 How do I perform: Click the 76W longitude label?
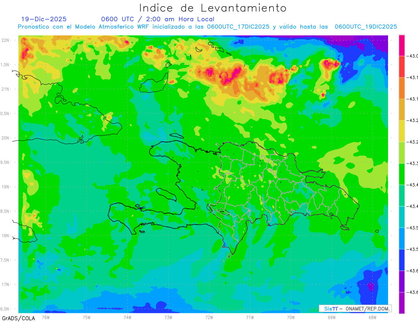point(46,317)
